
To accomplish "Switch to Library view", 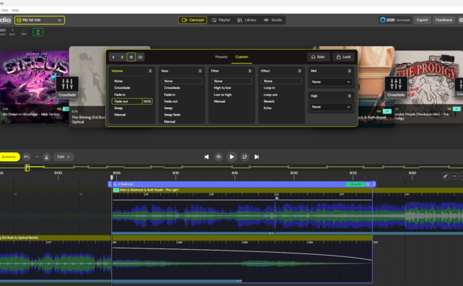I will pos(247,20).
